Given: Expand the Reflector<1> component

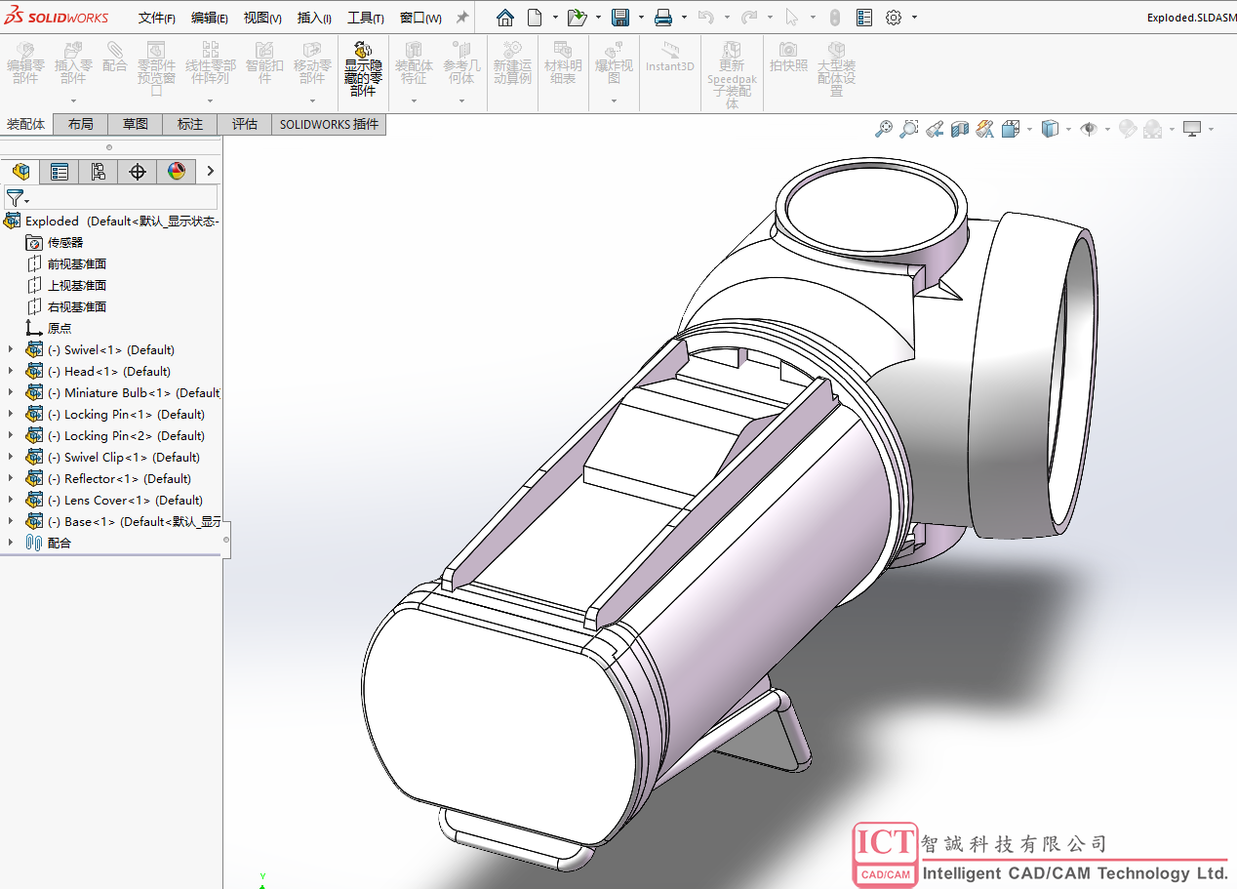Looking at the screenshot, I should click(x=11, y=478).
